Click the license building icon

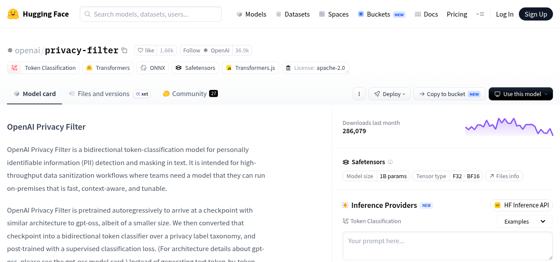click(x=288, y=68)
